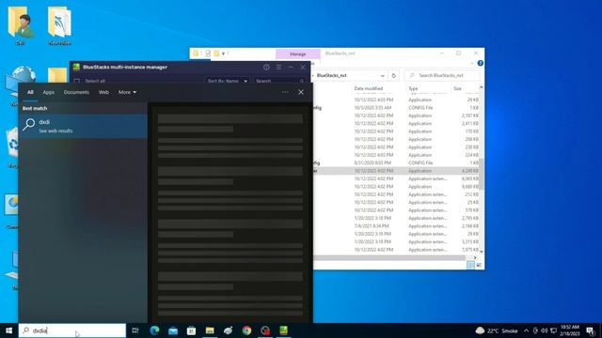602x338 pixels.
Task: Open the Start menu
Action: point(8,330)
